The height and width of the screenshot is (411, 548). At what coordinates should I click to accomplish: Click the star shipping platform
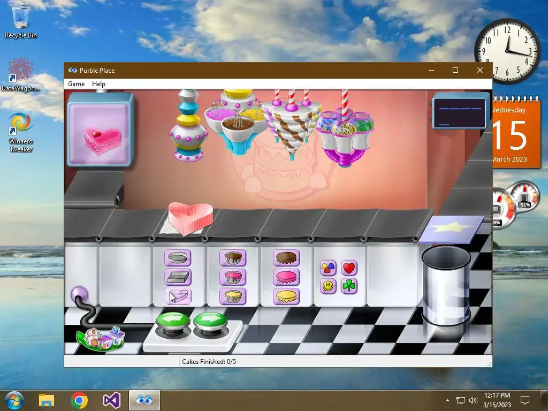point(452,229)
